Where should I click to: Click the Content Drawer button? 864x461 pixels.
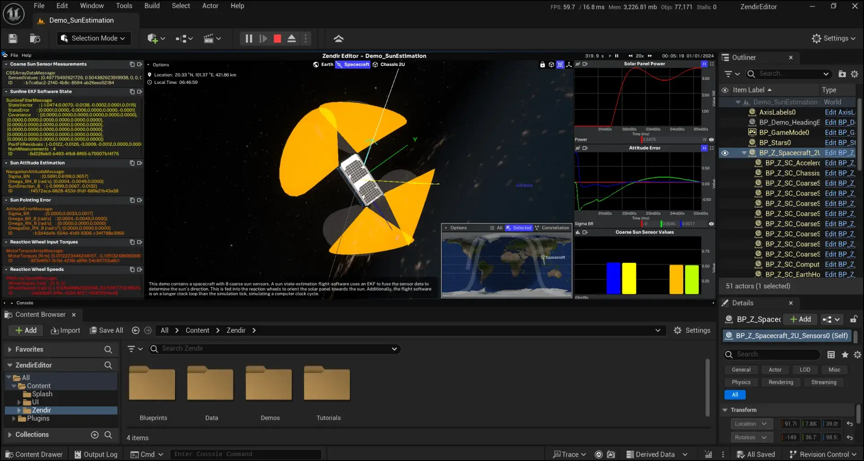coord(34,454)
